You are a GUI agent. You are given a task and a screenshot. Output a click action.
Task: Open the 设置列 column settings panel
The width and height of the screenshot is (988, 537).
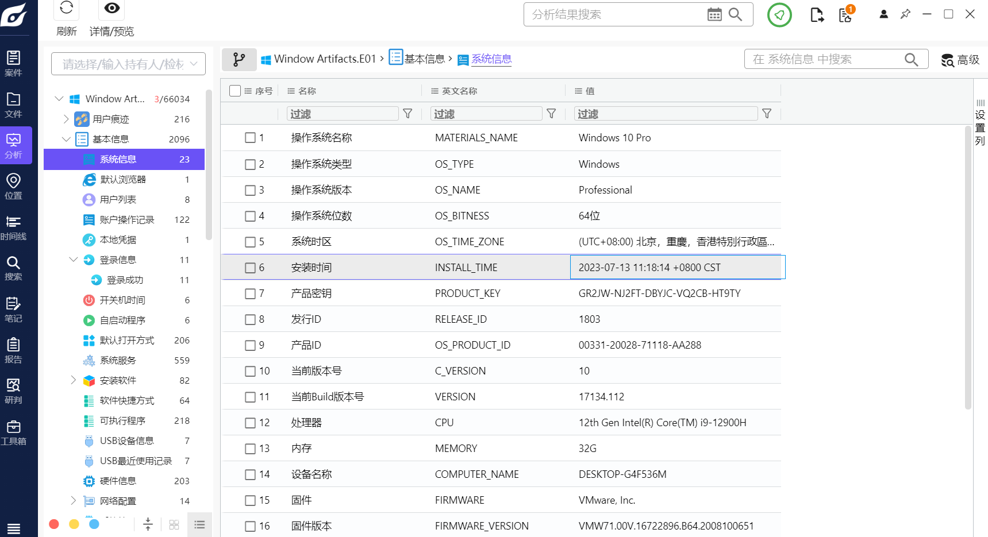(980, 122)
